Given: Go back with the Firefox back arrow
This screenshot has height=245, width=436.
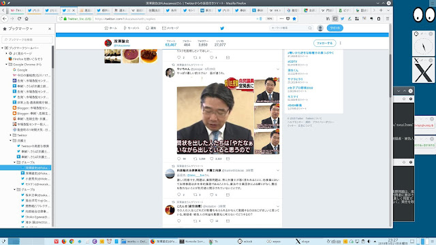Looking at the screenshot, I should point(5,18).
